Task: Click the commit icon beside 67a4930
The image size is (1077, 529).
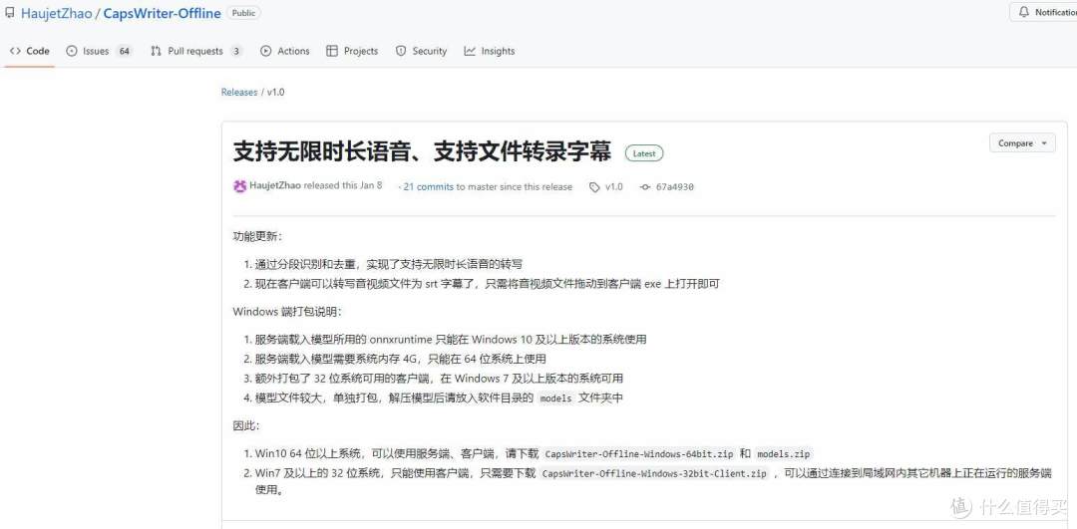Action: [x=644, y=186]
